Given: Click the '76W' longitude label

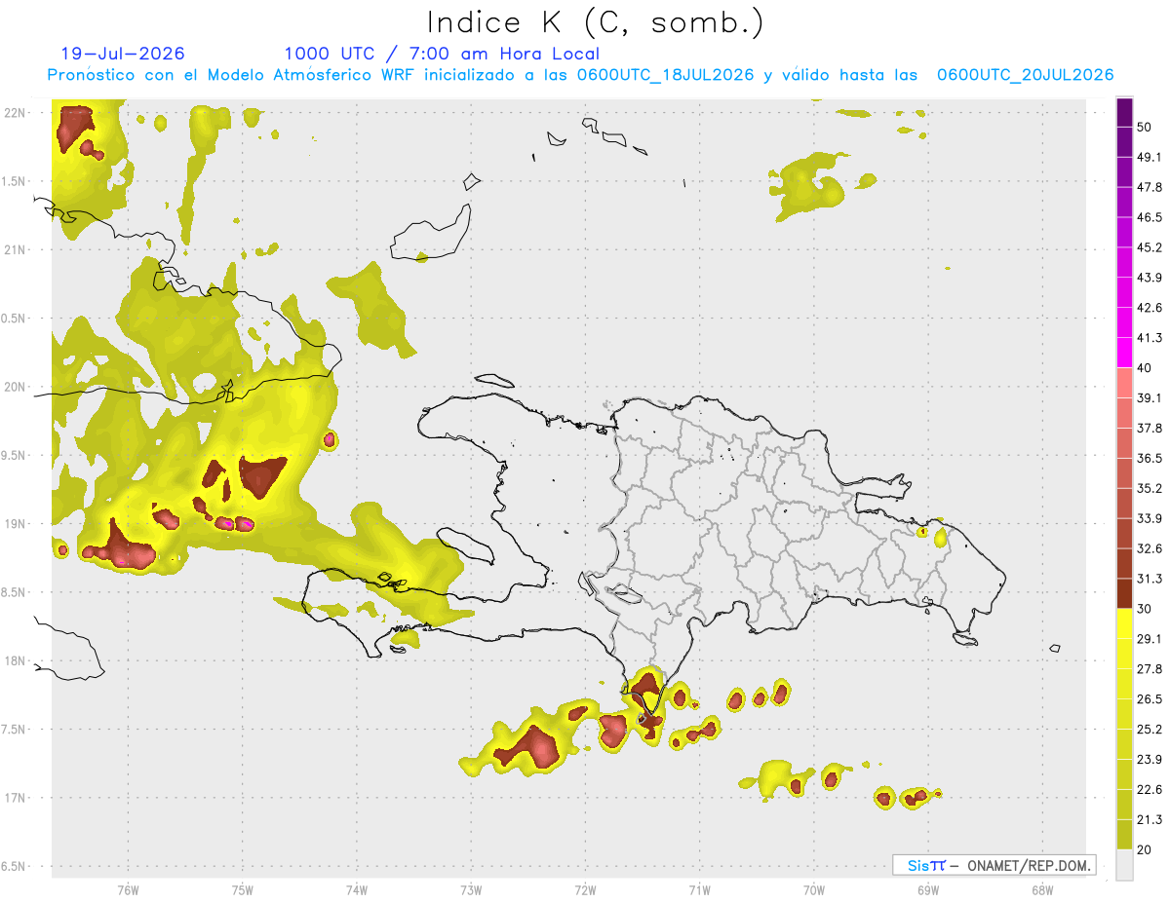Looking at the screenshot, I should pyautogui.click(x=128, y=890).
